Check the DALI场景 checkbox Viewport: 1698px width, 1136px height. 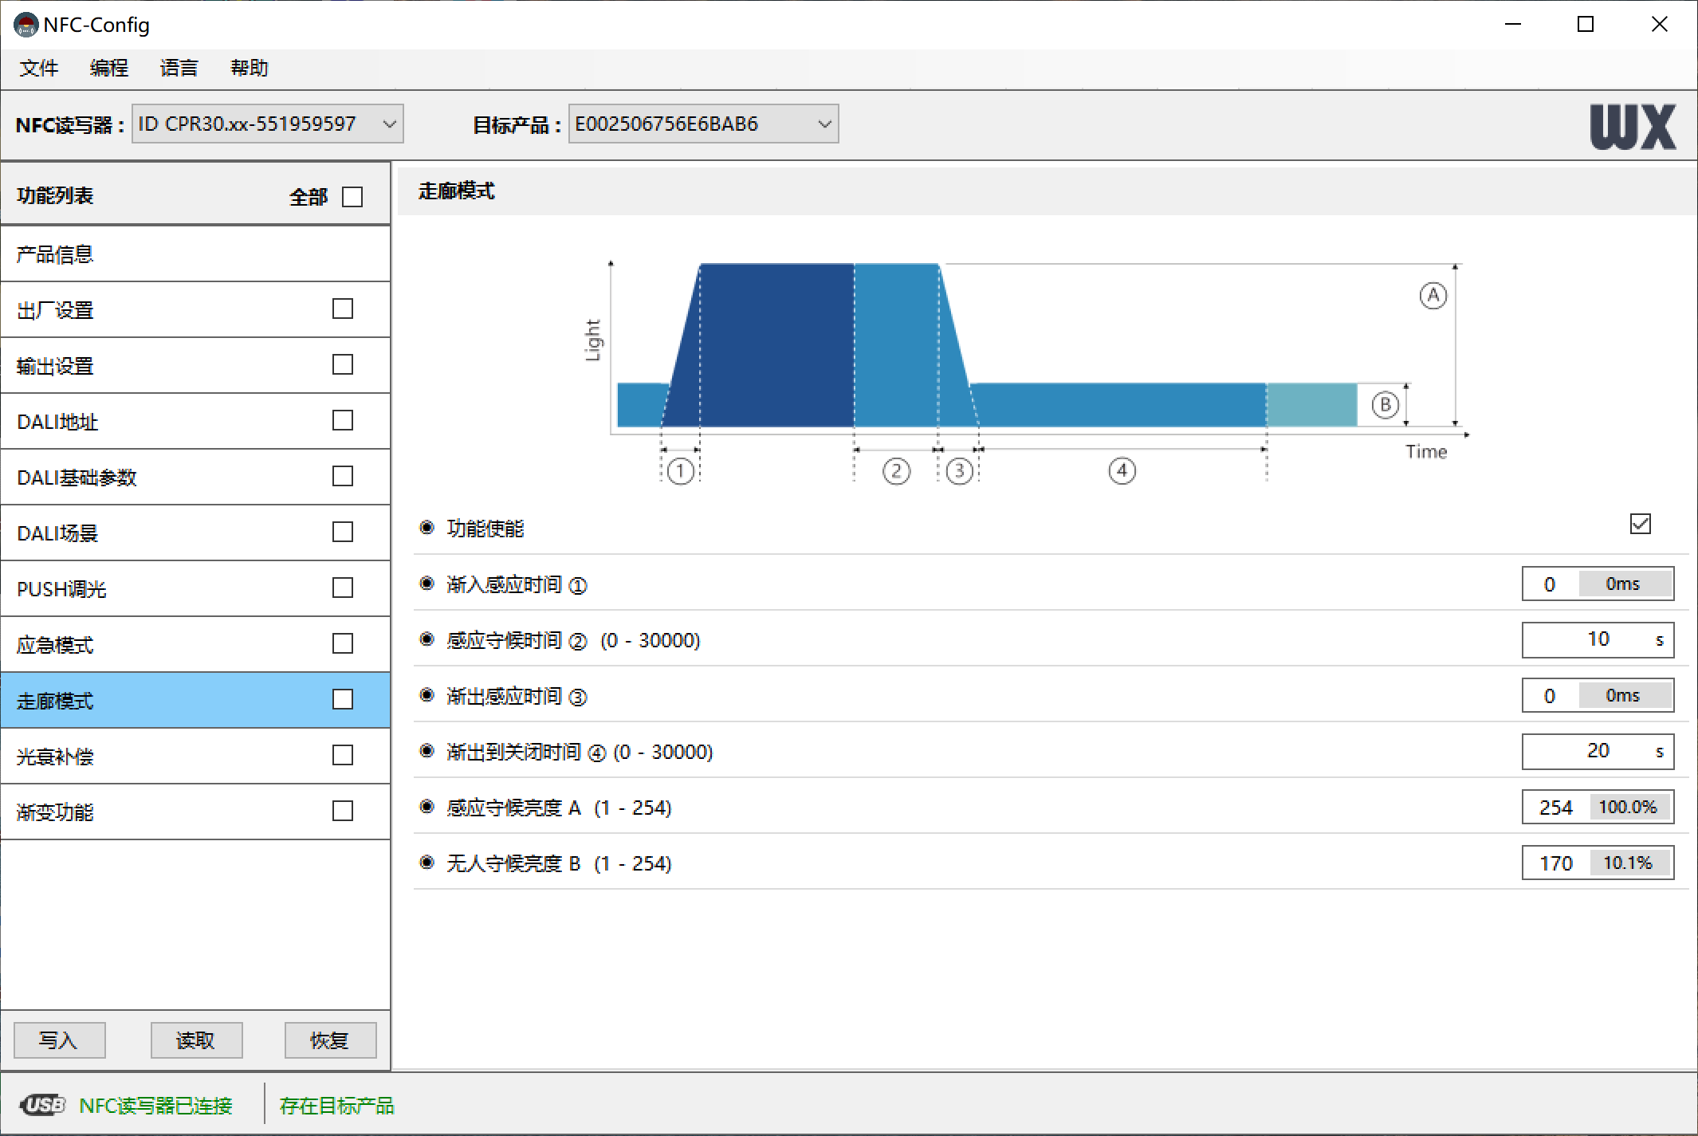click(343, 532)
